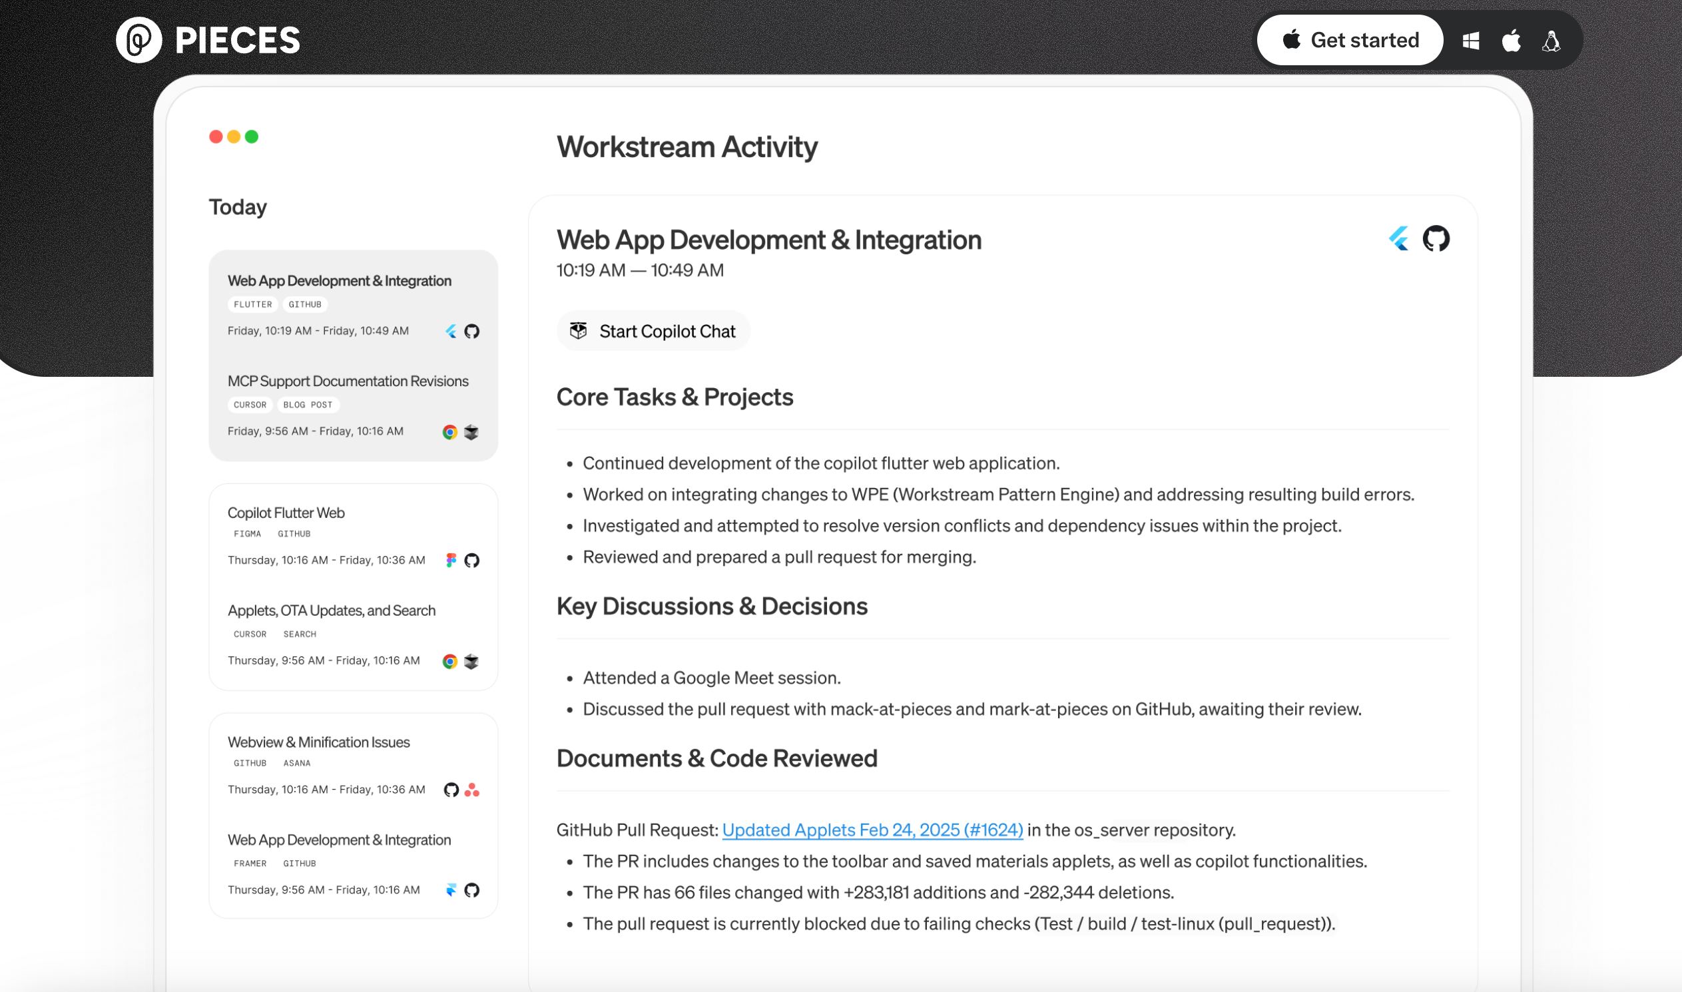
Task: Click Chrome icon on MCP Support Documentation Revisions
Action: (x=450, y=432)
